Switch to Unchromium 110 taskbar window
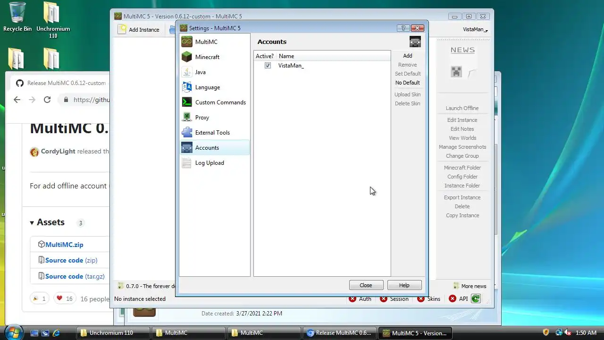 tap(113, 333)
